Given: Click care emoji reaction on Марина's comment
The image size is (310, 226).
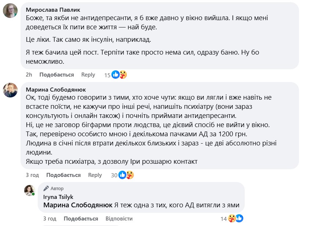Looking at the screenshot, I should (x=130, y=175).
